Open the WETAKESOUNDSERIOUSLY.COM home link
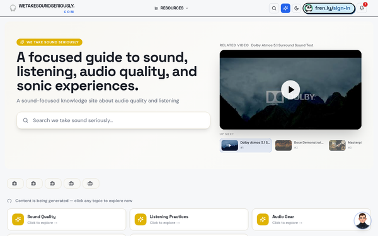The height and width of the screenshot is (236, 378). 46,8
